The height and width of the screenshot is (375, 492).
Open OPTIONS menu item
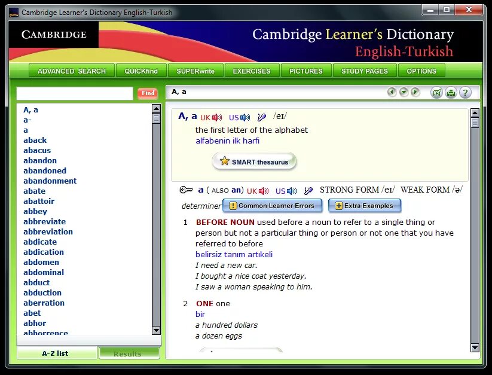click(x=421, y=71)
